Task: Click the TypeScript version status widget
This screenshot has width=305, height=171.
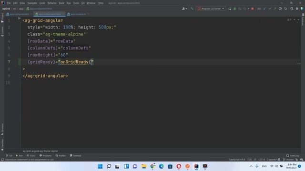Action: (x=236, y=160)
